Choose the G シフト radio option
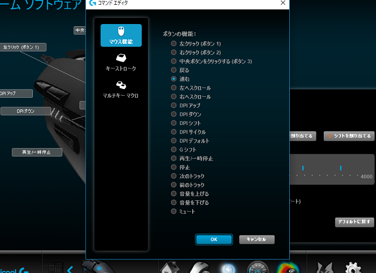This screenshot has width=376, height=273. click(174, 150)
